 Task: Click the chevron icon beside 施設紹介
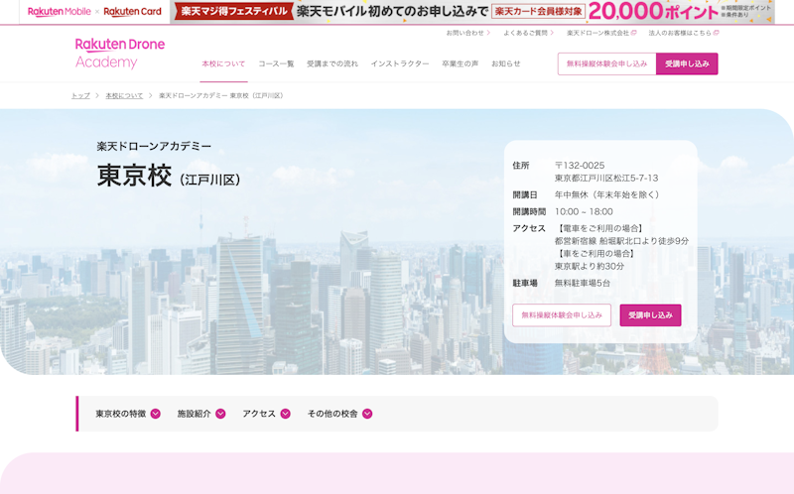click(220, 414)
